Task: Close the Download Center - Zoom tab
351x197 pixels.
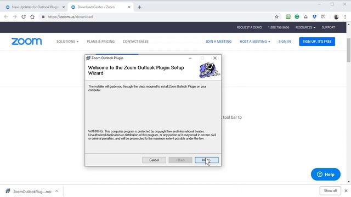Action: pyautogui.click(x=129, y=7)
